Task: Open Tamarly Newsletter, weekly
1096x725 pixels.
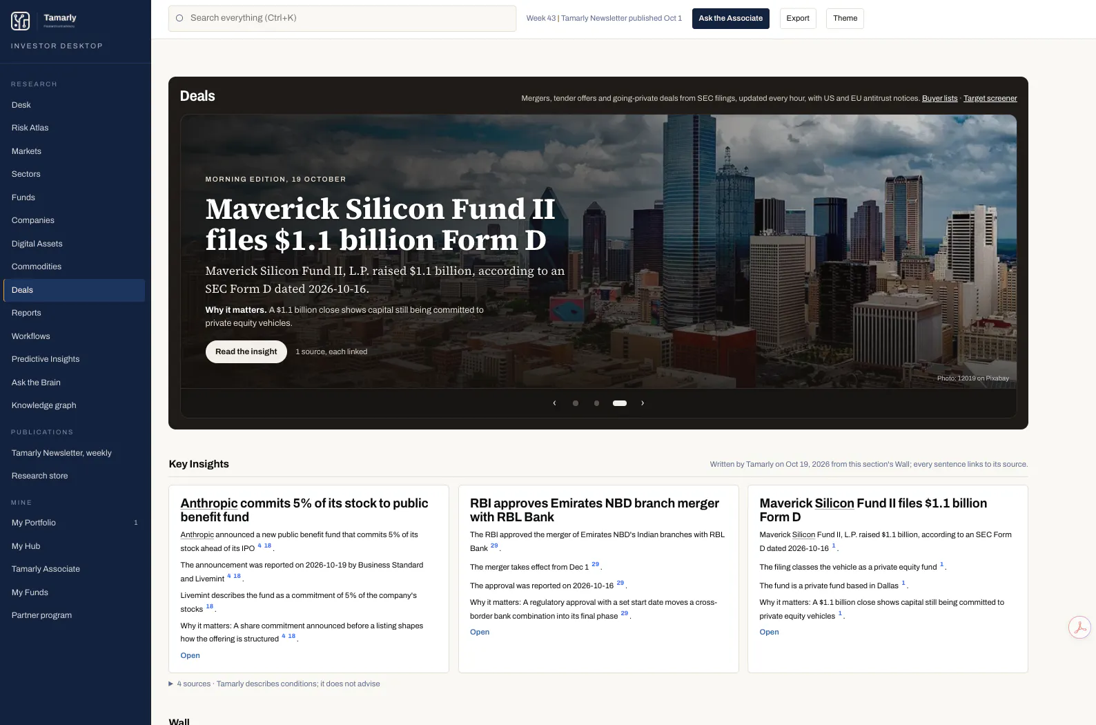Action: coord(74,453)
